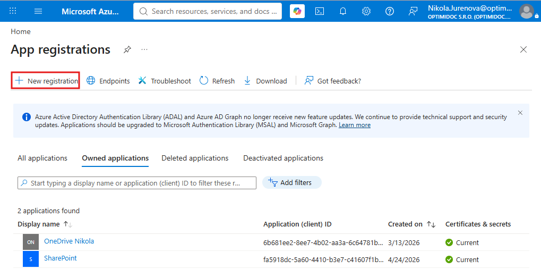Click the blue S app icon thumbnail
541x277 pixels.
point(31,259)
